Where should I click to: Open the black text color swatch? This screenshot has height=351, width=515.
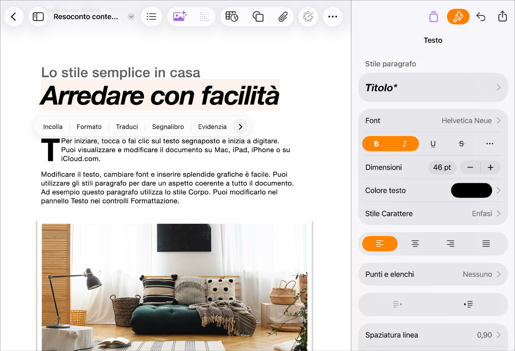point(471,190)
